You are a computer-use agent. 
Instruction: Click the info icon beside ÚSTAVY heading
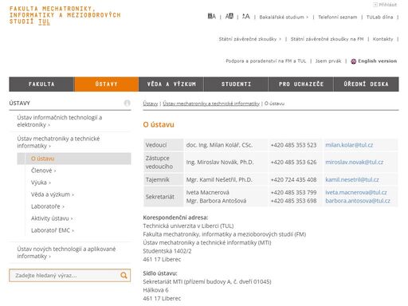127,103
